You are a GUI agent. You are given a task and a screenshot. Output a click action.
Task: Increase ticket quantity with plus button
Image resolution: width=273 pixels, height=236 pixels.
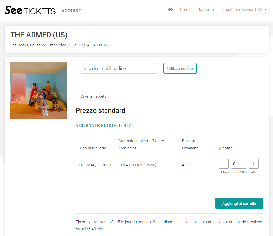(x=254, y=164)
